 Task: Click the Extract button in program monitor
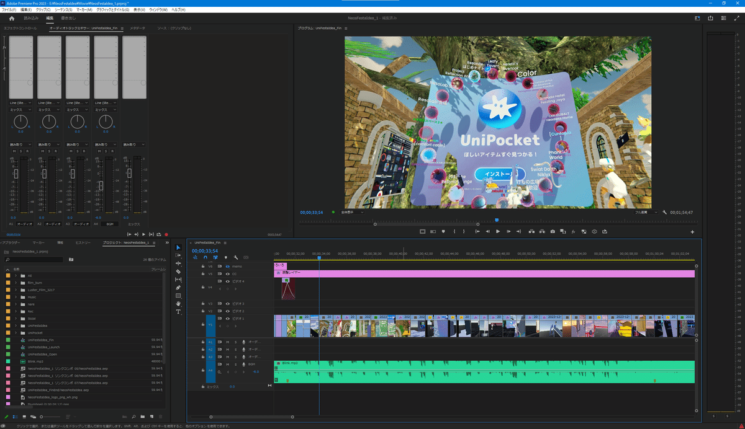point(542,231)
